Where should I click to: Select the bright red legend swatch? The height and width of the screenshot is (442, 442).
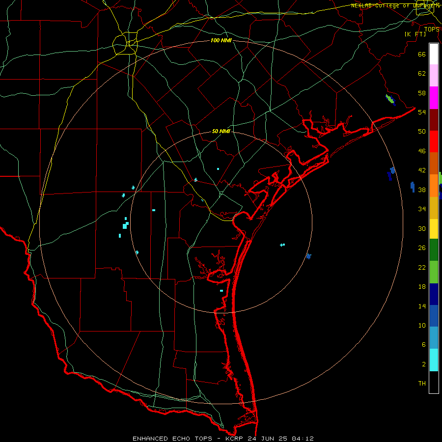pyautogui.click(x=434, y=142)
